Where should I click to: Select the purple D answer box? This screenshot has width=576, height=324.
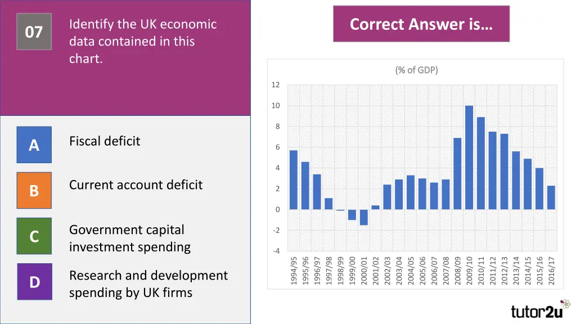coord(34,282)
